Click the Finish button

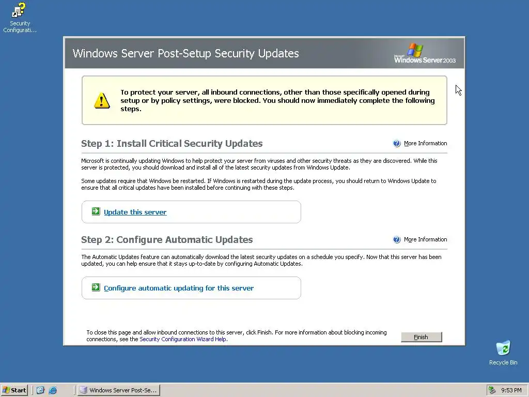pyautogui.click(x=421, y=337)
